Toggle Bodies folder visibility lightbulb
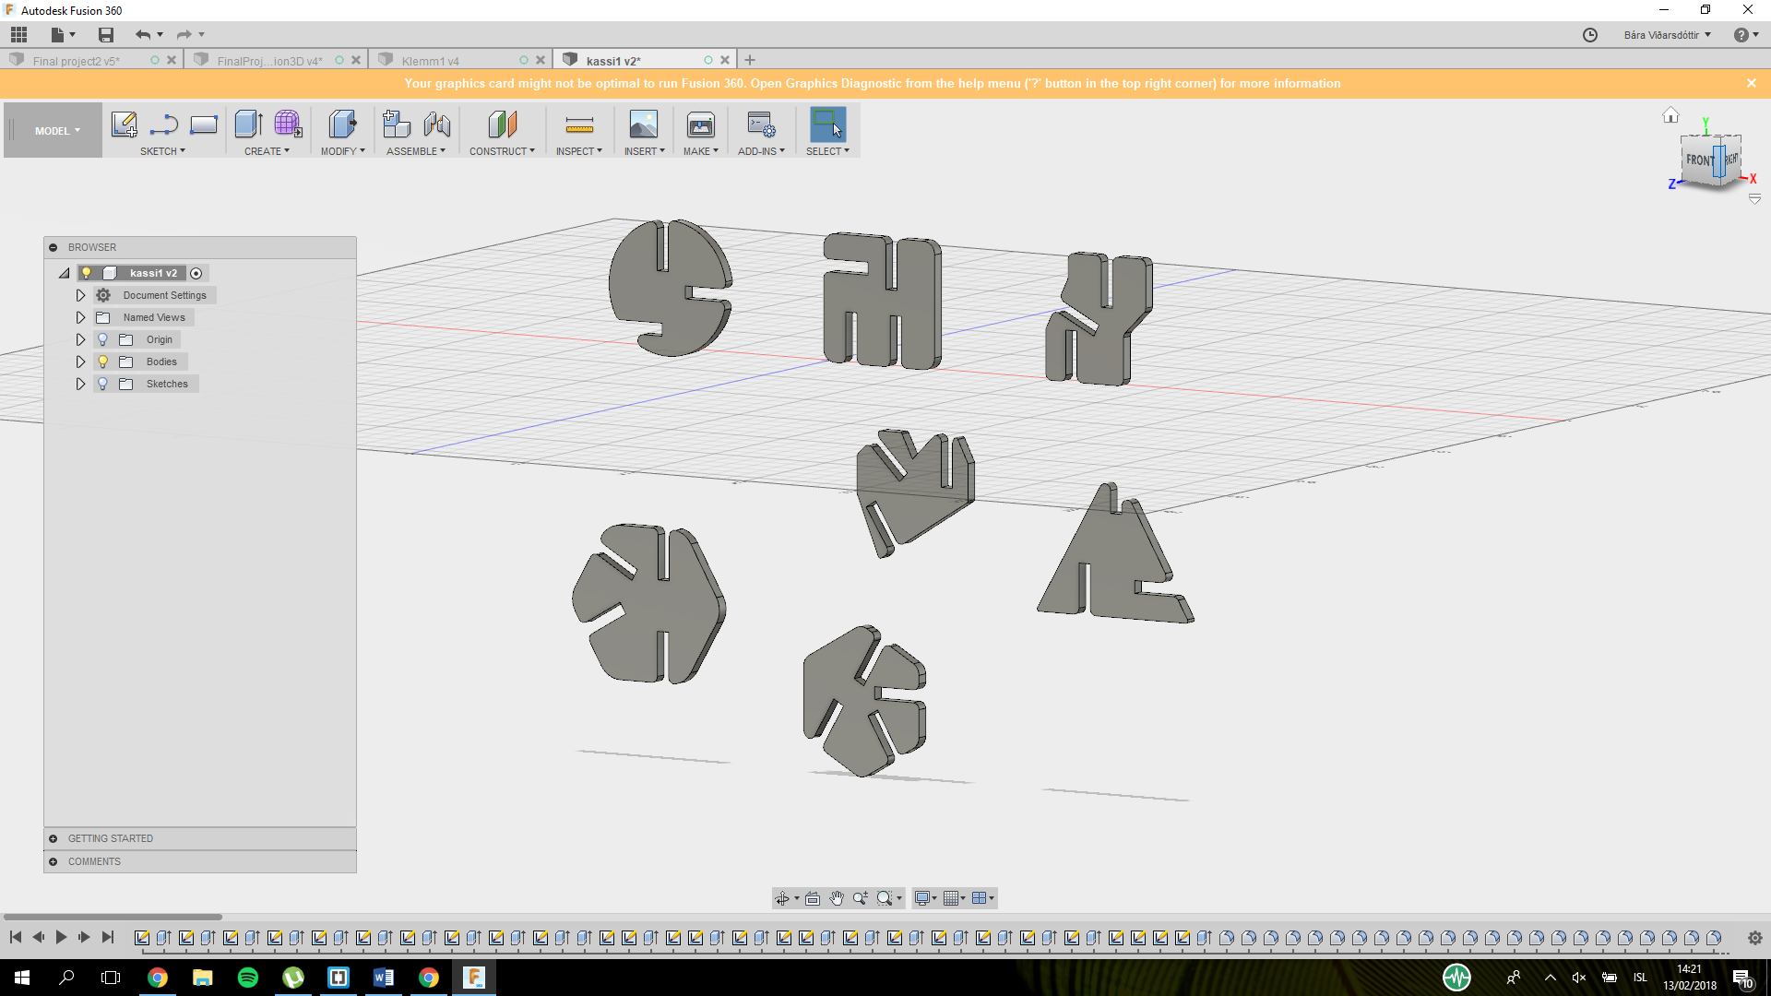The width and height of the screenshot is (1771, 996). [103, 362]
